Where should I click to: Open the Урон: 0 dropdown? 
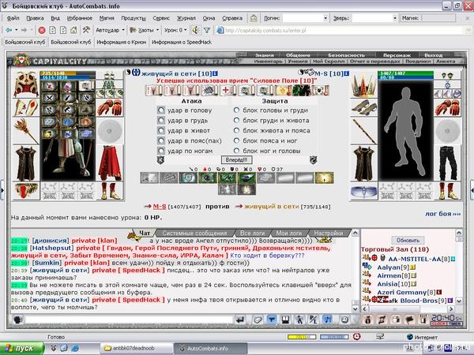pos(175,30)
